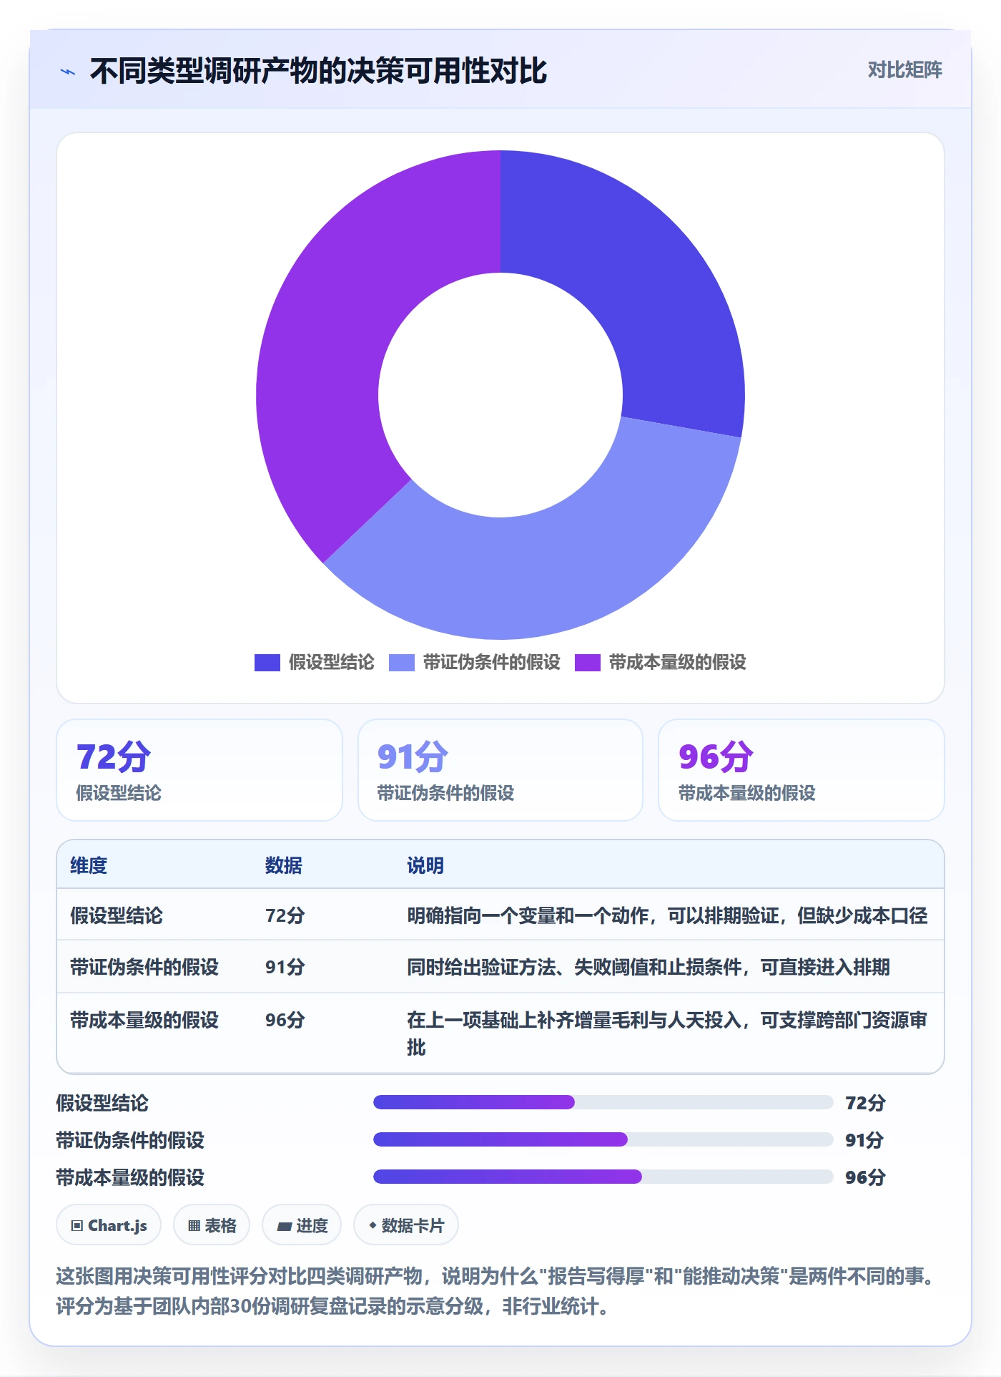This screenshot has height=1377, width=1001.
Task: Toggle 带成本量级的假设 legend color box
Action: coord(588,663)
